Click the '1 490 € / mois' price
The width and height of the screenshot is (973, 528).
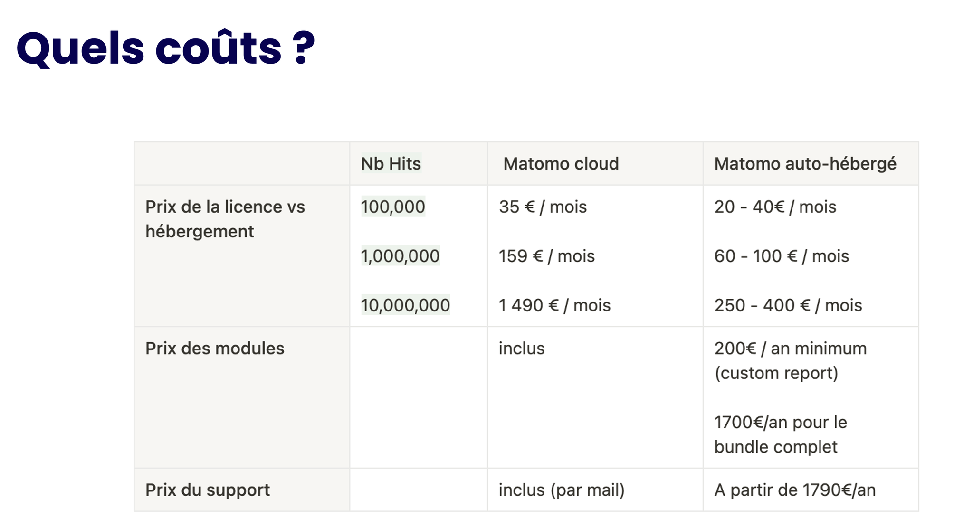[554, 305]
